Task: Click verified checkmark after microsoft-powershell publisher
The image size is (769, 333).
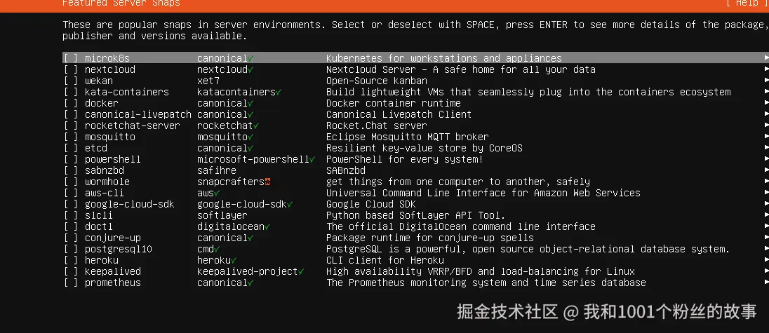Action: tap(312, 159)
